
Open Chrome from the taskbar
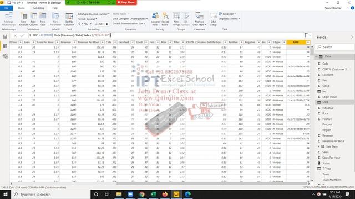(142, 194)
